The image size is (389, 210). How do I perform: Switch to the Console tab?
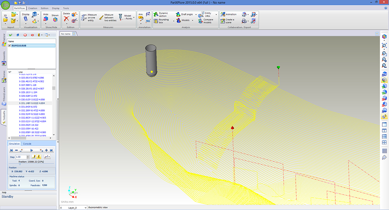click(27, 144)
